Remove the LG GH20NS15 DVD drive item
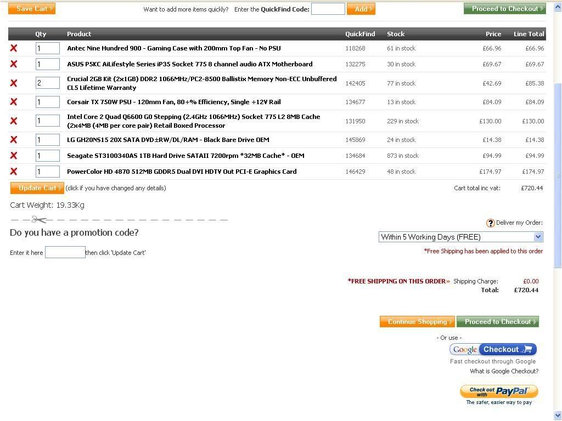562x421 pixels. [x=14, y=140]
